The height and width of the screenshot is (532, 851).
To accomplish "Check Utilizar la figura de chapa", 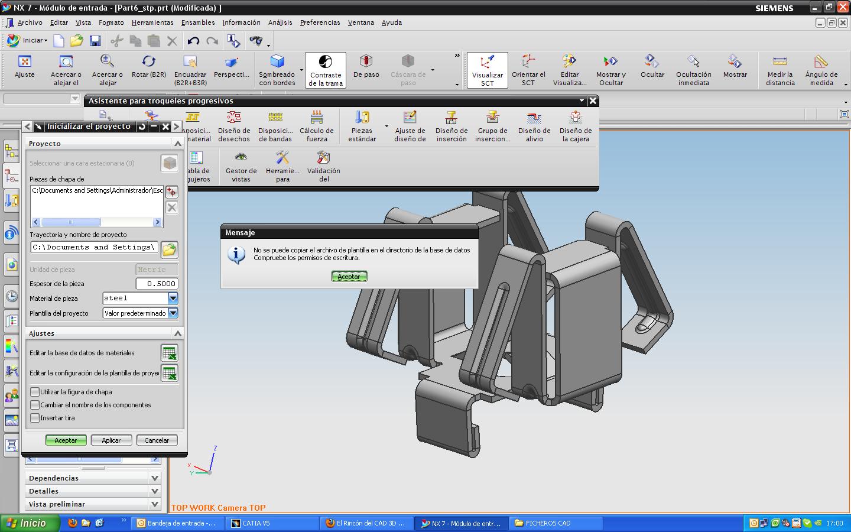I will tap(35, 392).
